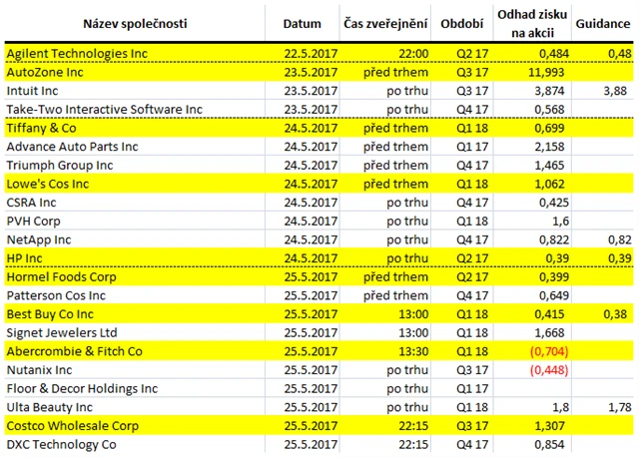639x457 pixels.
Task: Select the 'Guidance' column header
Action: (x=603, y=24)
